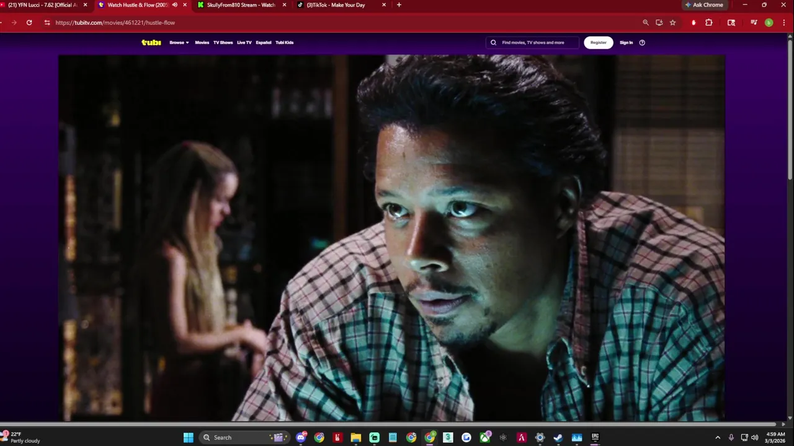Open Steam from the taskbar
The height and width of the screenshot is (446, 794).
click(x=558, y=437)
